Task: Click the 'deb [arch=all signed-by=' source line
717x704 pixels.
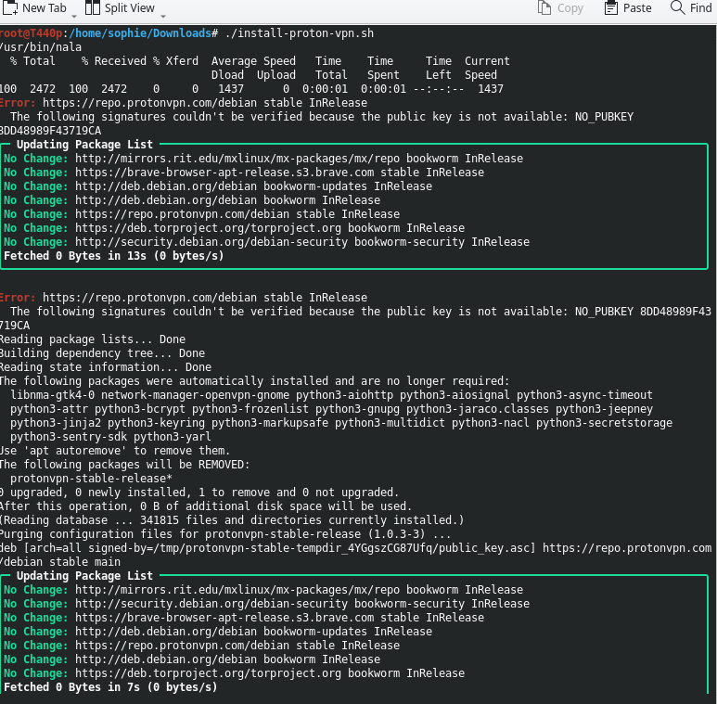Action: click(x=356, y=548)
